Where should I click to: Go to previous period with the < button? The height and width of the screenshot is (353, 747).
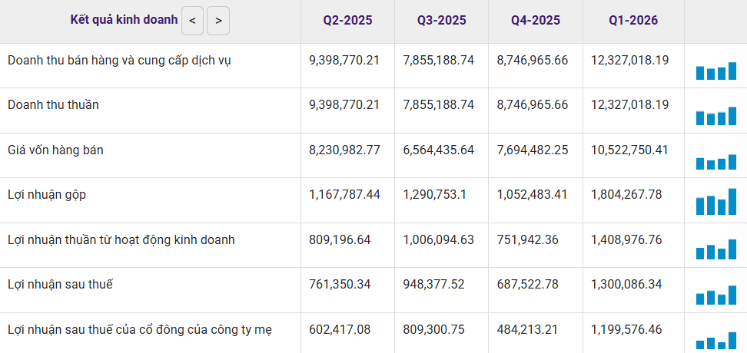tap(192, 21)
